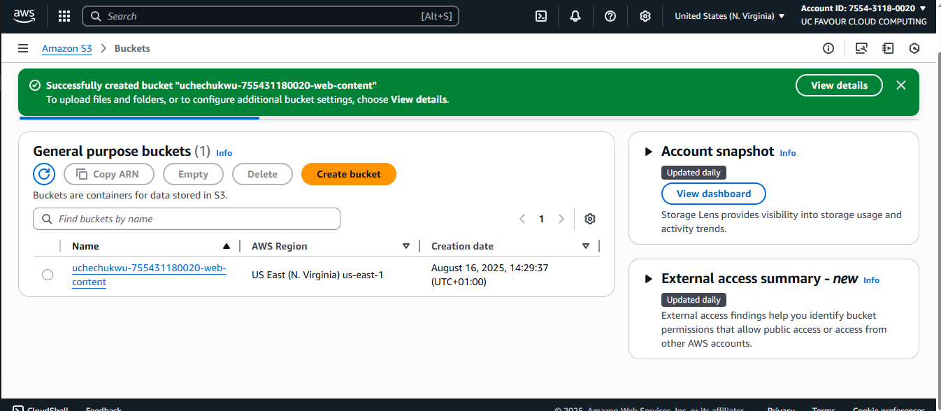Open the region selector United States (N. Virginia)
This screenshot has width=941, height=411.
(729, 16)
